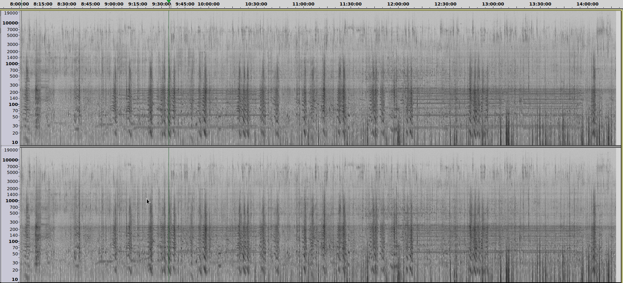Click 19000 on the bottom channel frequency scale
The image size is (623, 283).
[x=11, y=150]
